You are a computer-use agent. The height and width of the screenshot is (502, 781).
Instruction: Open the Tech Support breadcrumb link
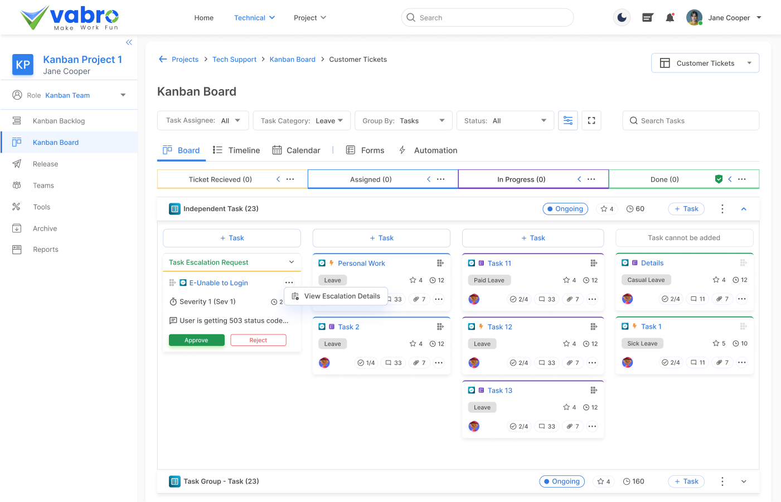234,60
